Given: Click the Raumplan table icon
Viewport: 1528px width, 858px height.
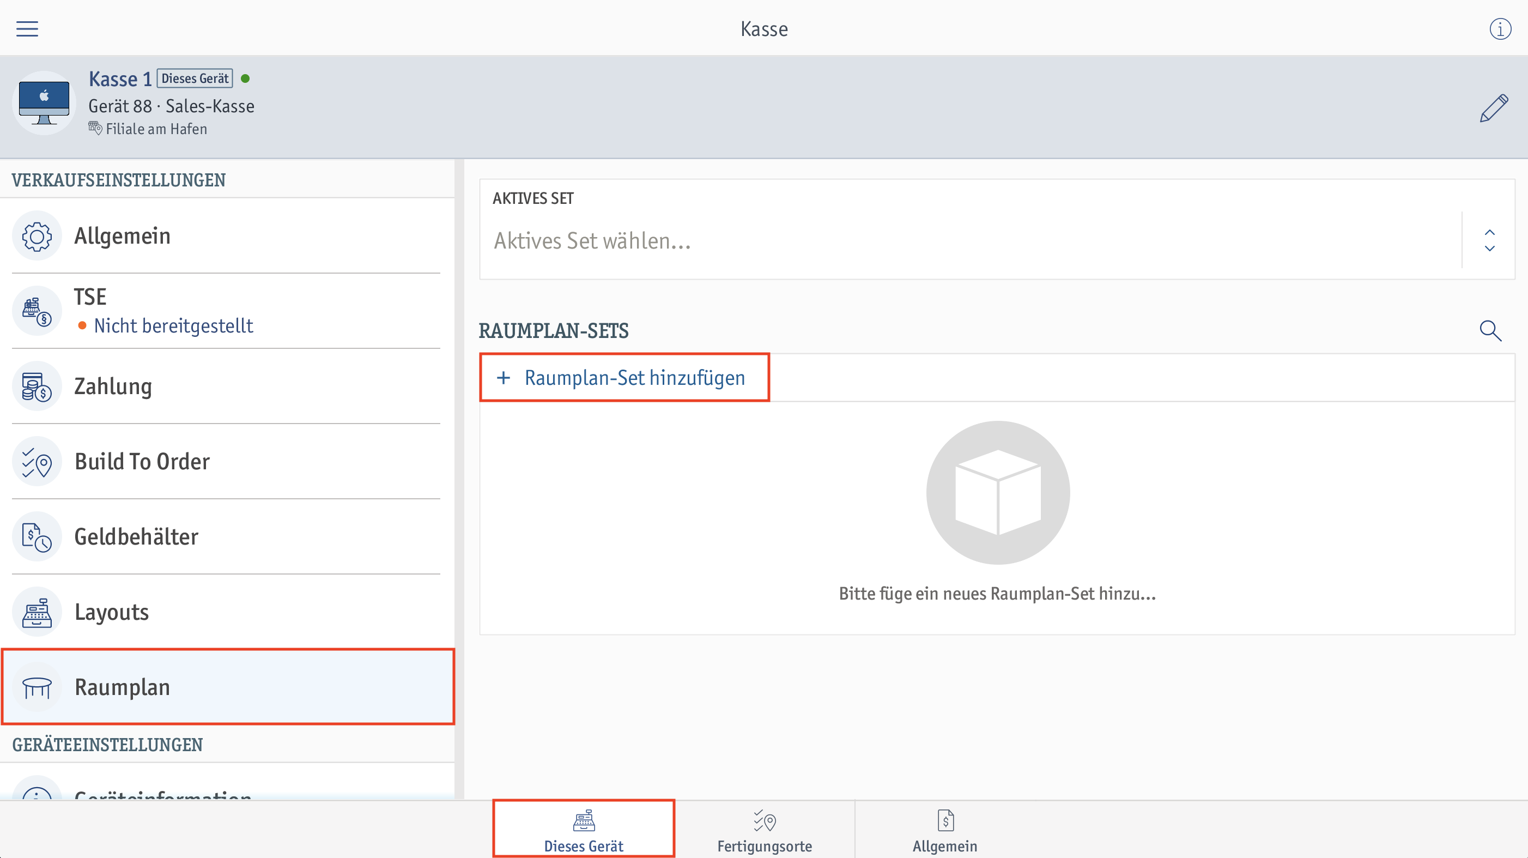Looking at the screenshot, I should point(37,687).
